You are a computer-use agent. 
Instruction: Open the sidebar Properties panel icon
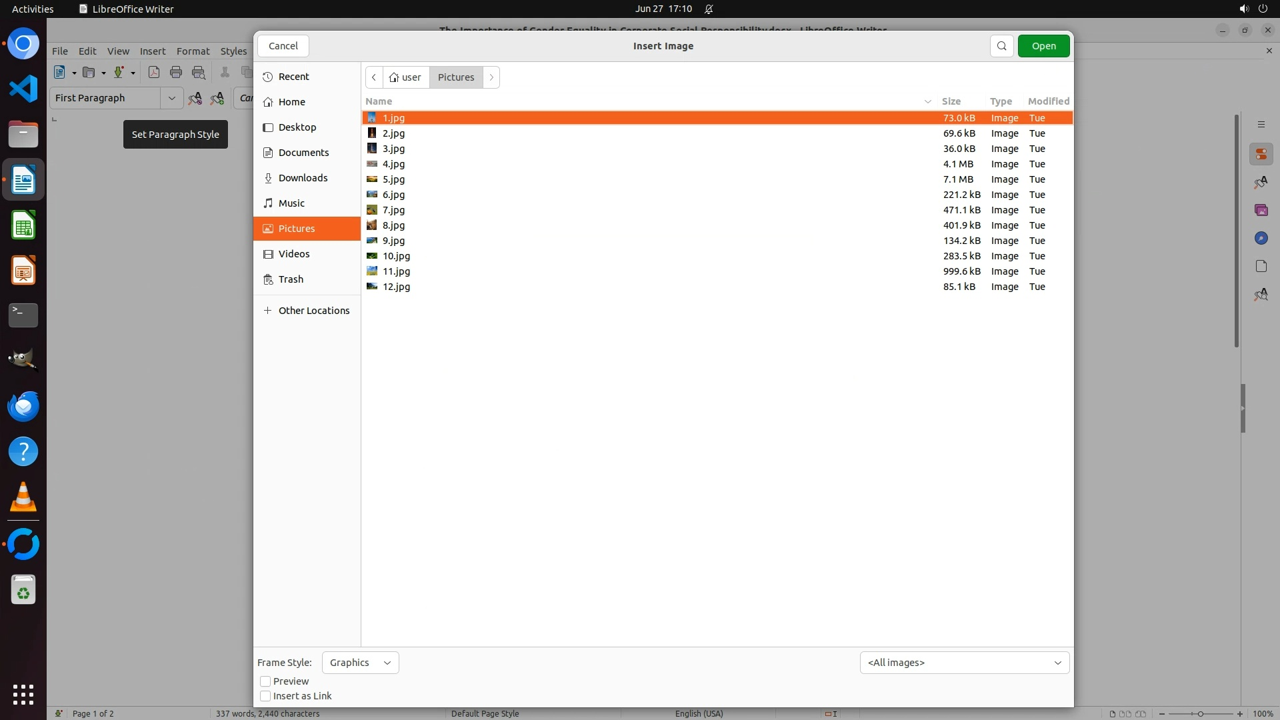click(x=1261, y=155)
